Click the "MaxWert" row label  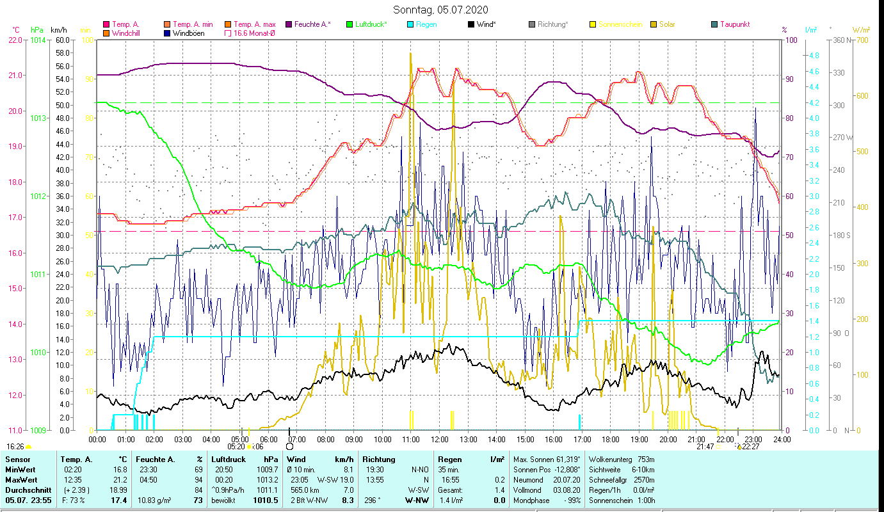coord(20,480)
